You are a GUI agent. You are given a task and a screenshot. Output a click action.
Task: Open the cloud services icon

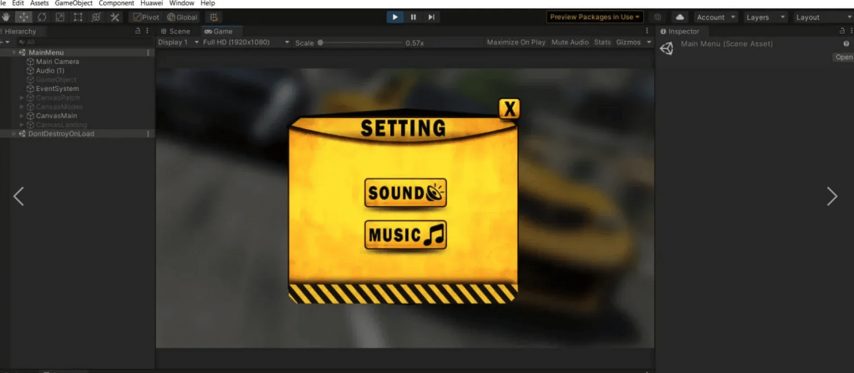pos(680,17)
